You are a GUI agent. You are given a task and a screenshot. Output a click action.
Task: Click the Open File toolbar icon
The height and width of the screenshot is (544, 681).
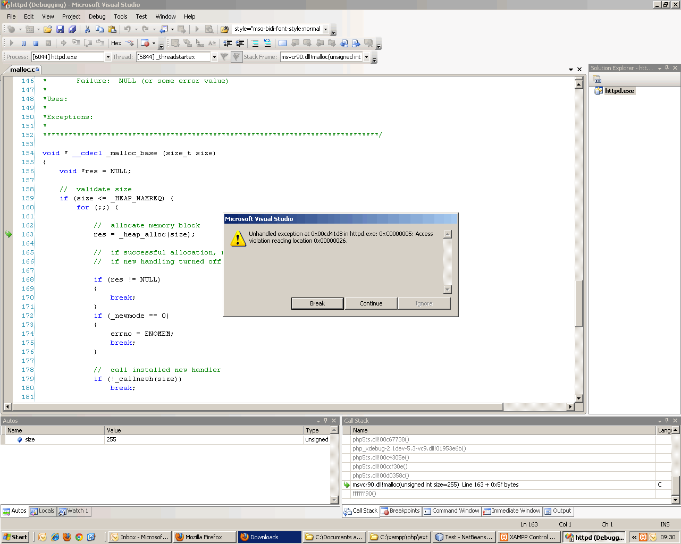[x=48, y=29]
